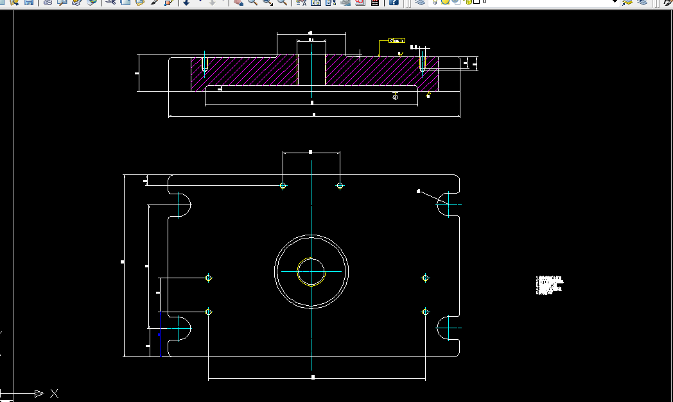The width and height of the screenshot is (673, 402).
Task: Click the Copy to clipboard icon
Action: pyautogui.click(x=125, y=2)
